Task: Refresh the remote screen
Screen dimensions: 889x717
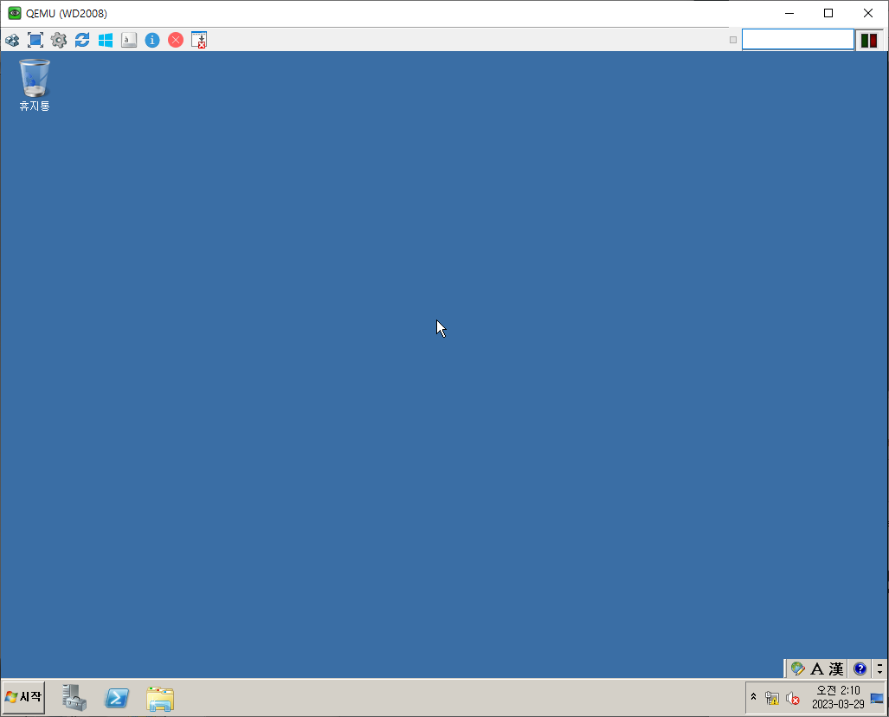Action: 82,41
